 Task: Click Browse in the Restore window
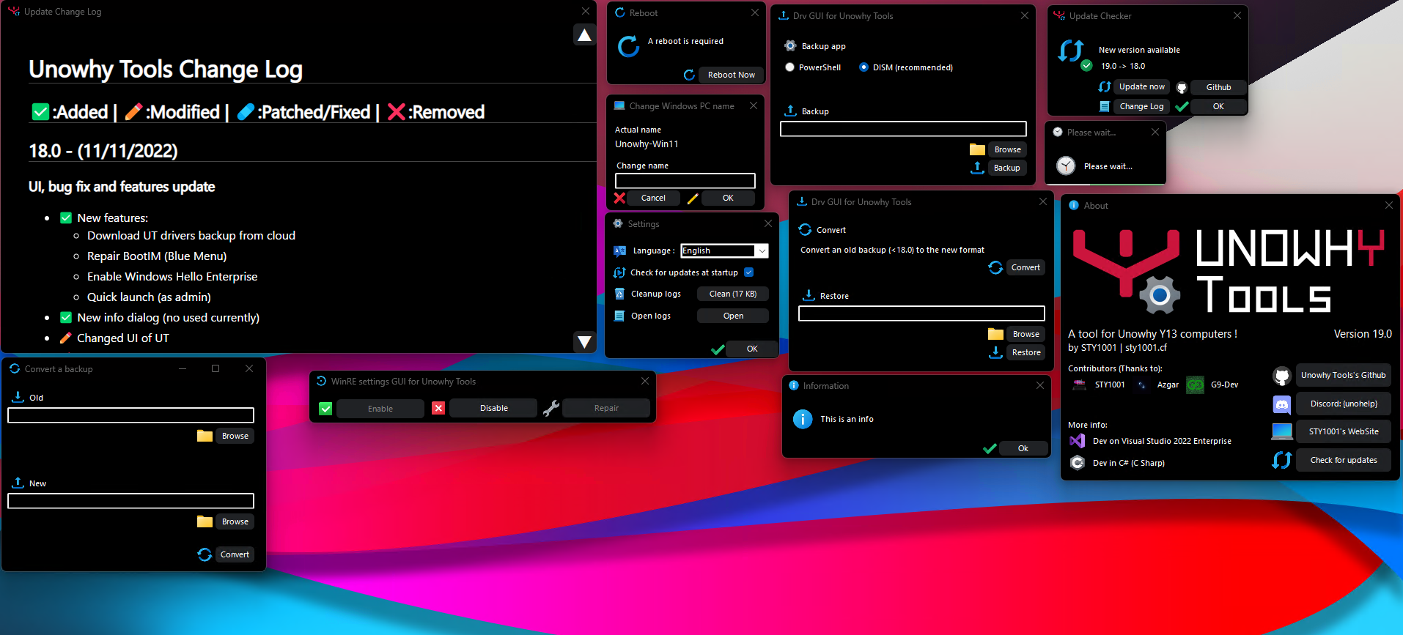1025,334
